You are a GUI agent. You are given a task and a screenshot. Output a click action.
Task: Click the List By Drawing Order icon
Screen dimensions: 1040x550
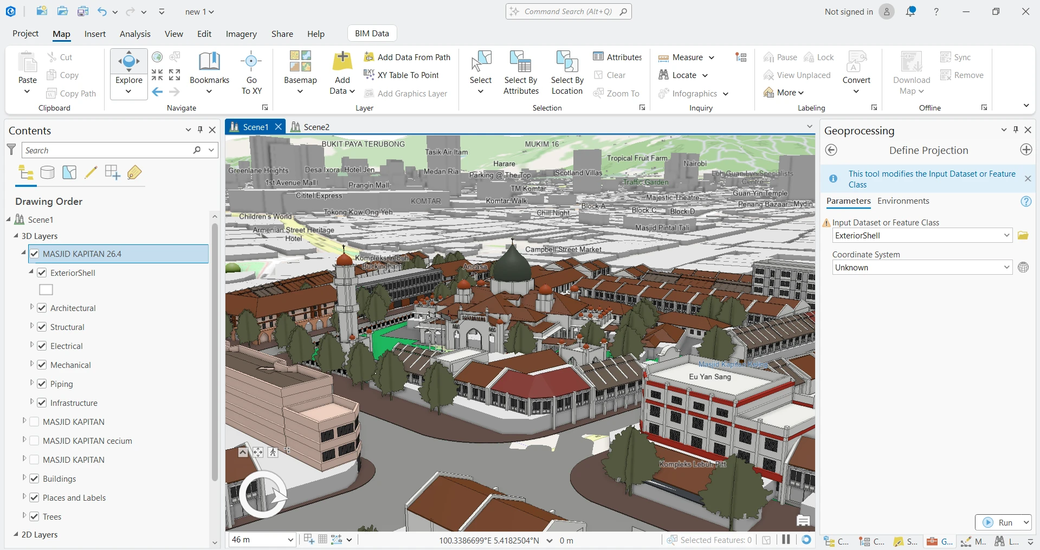pyautogui.click(x=26, y=172)
